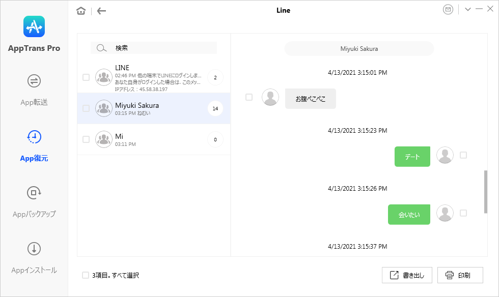Select the LINE conversation name
Viewport: 499px width, 297px height.
[122, 68]
